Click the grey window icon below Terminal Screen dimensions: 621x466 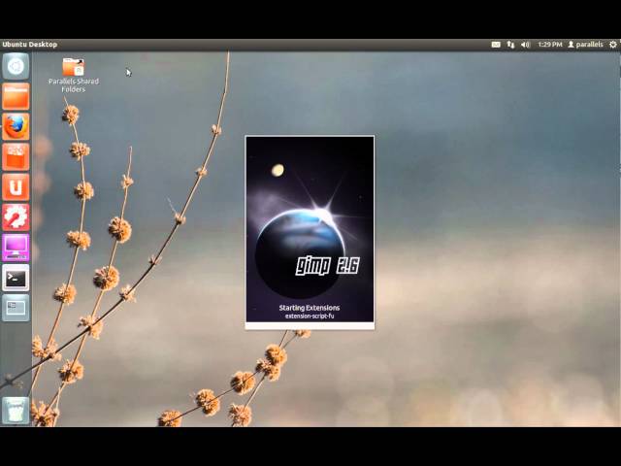(x=16, y=308)
